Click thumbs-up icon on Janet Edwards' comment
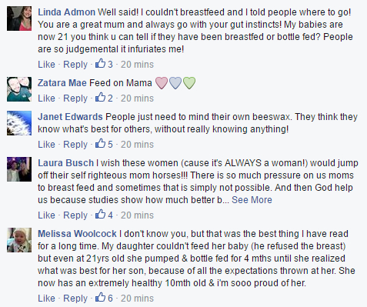This screenshot has width=367, height=307. point(100,143)
